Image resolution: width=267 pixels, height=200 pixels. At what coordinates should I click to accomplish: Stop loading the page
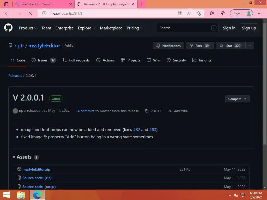[30, 13]
